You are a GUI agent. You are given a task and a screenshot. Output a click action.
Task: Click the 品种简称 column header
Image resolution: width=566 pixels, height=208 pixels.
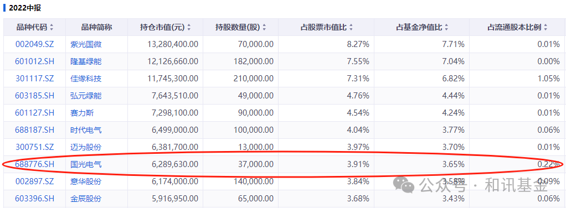coord(97,27)
